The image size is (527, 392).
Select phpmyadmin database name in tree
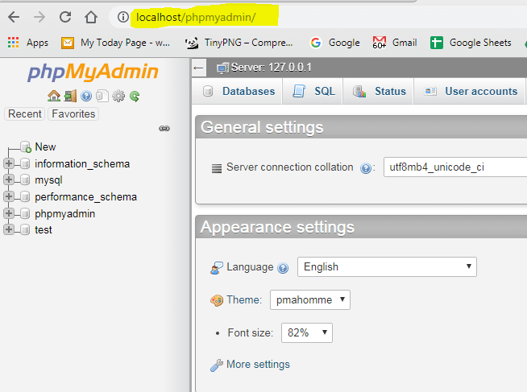coord(64,213)
